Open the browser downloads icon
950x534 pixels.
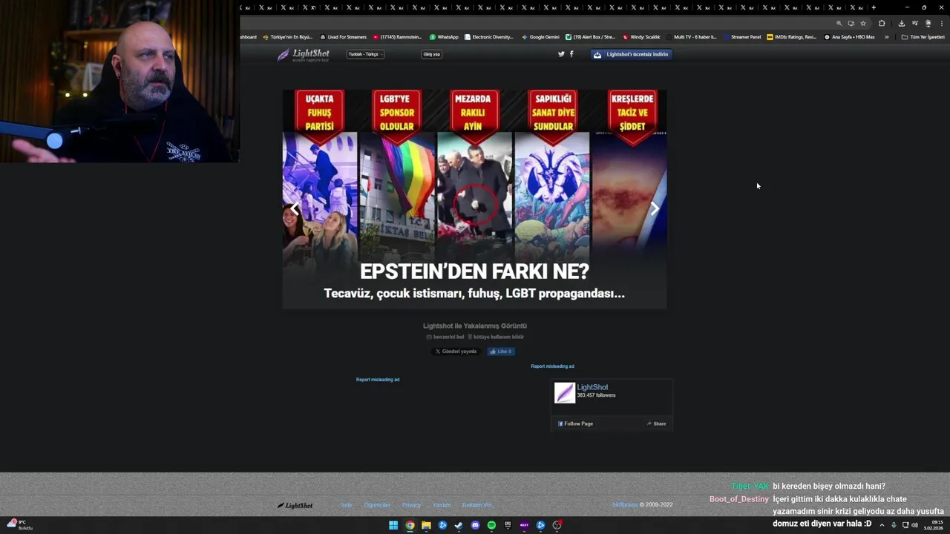coord(902,23)
